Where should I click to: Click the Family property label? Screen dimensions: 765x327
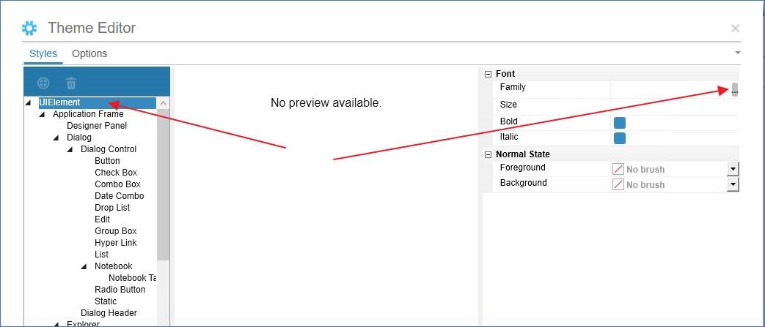coord(512,87)
